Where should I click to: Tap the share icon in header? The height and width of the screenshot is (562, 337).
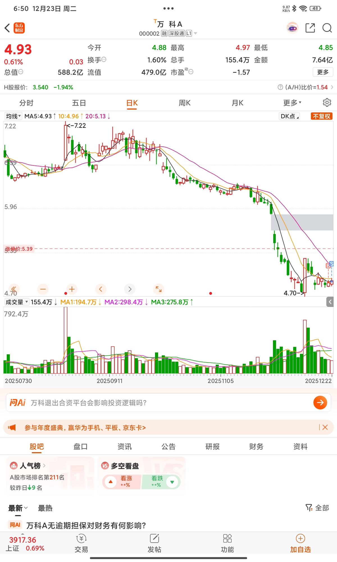tap(310, 28)
